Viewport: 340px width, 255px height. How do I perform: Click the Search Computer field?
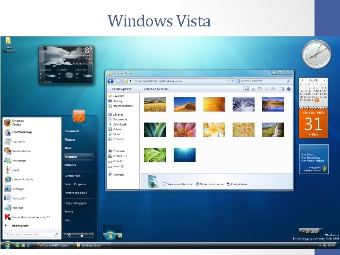click(x=265, y=81)
